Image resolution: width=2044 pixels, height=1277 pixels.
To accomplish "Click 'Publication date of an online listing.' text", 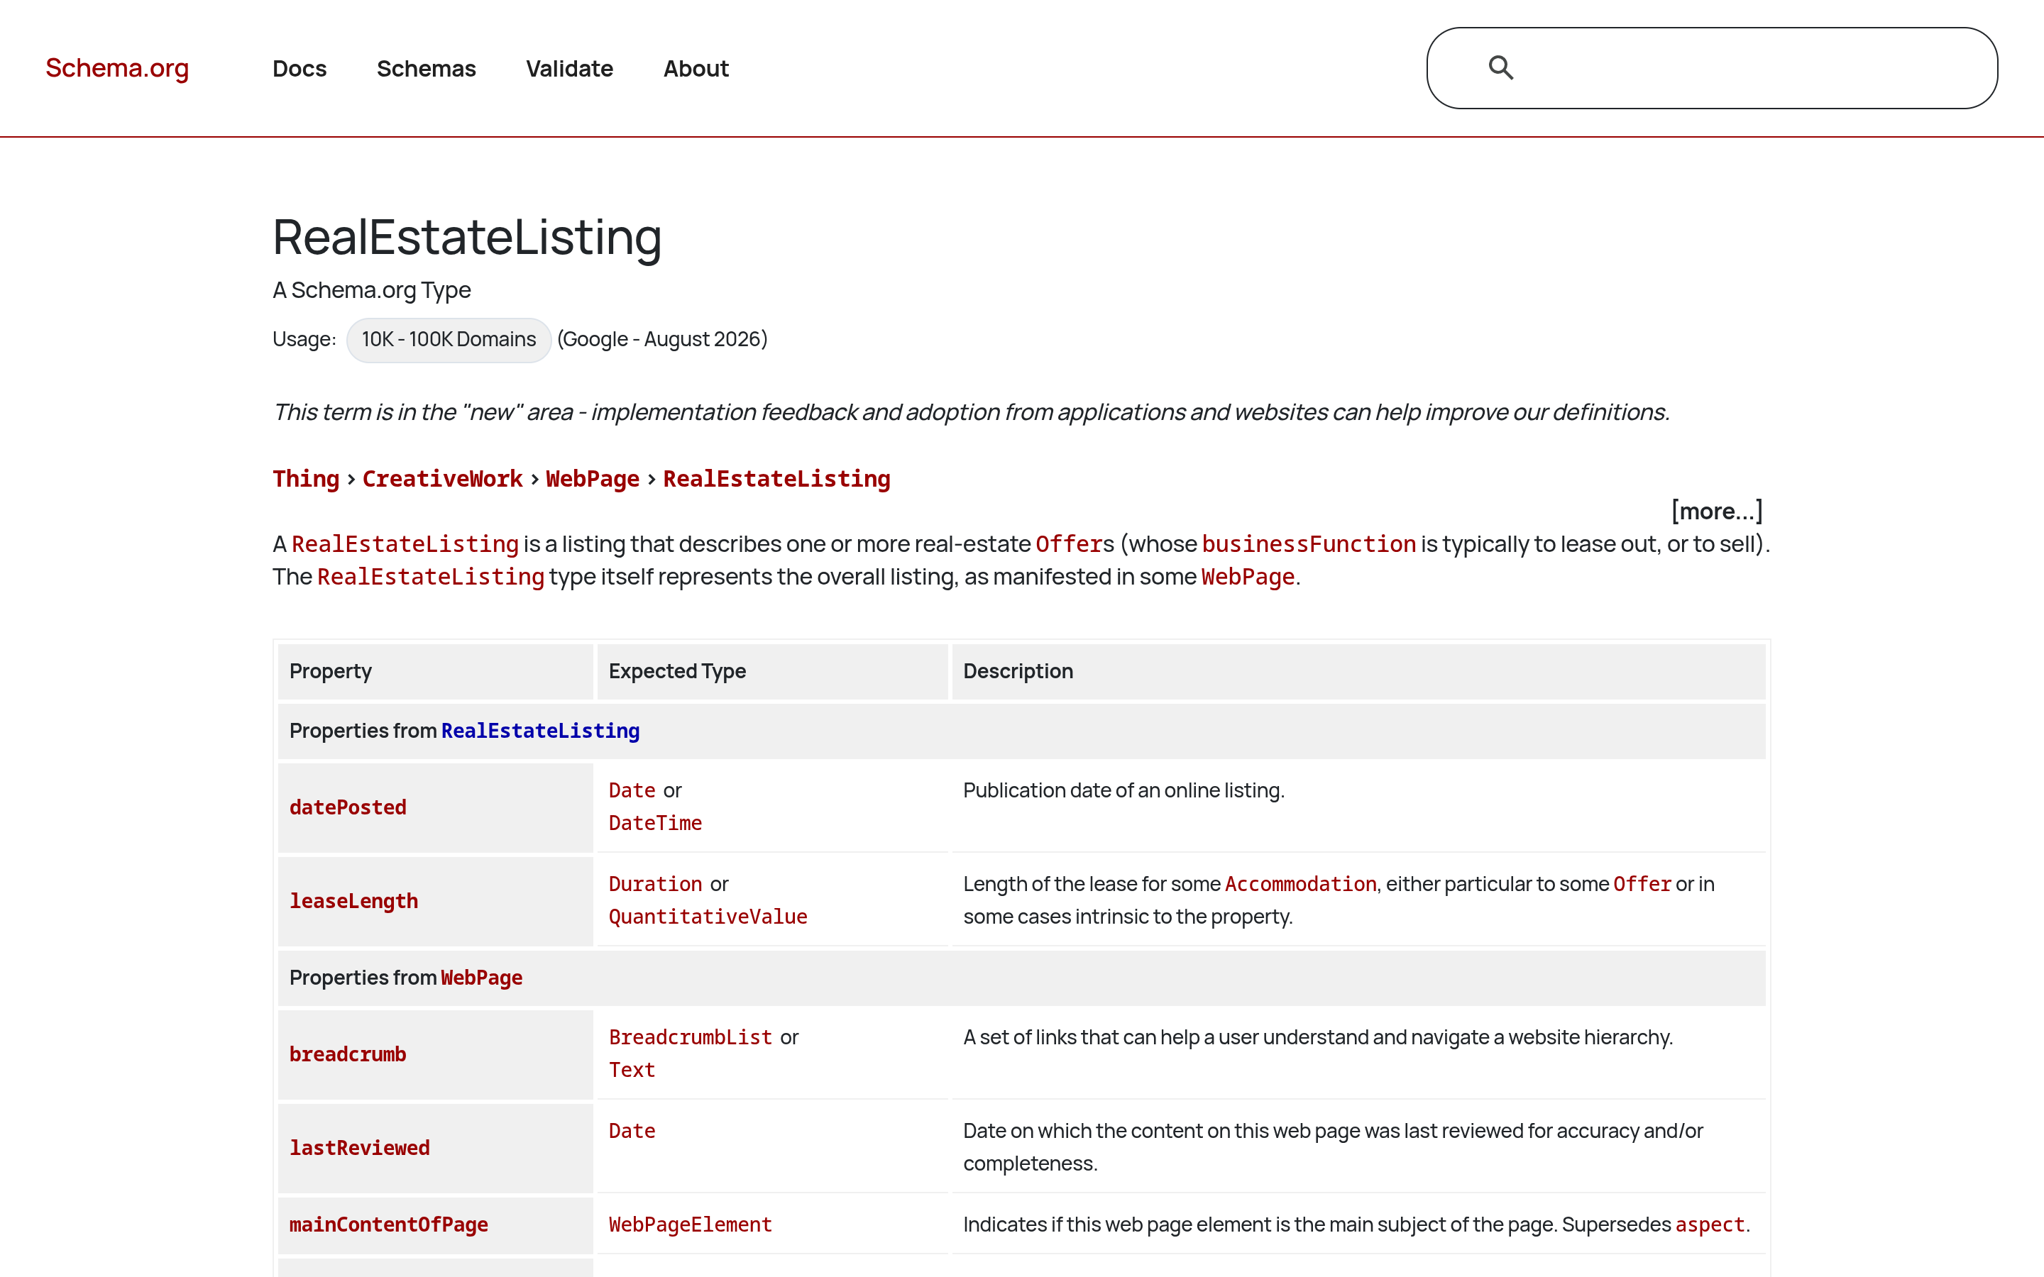I will pyautogui.click(x=1123, y=790).
